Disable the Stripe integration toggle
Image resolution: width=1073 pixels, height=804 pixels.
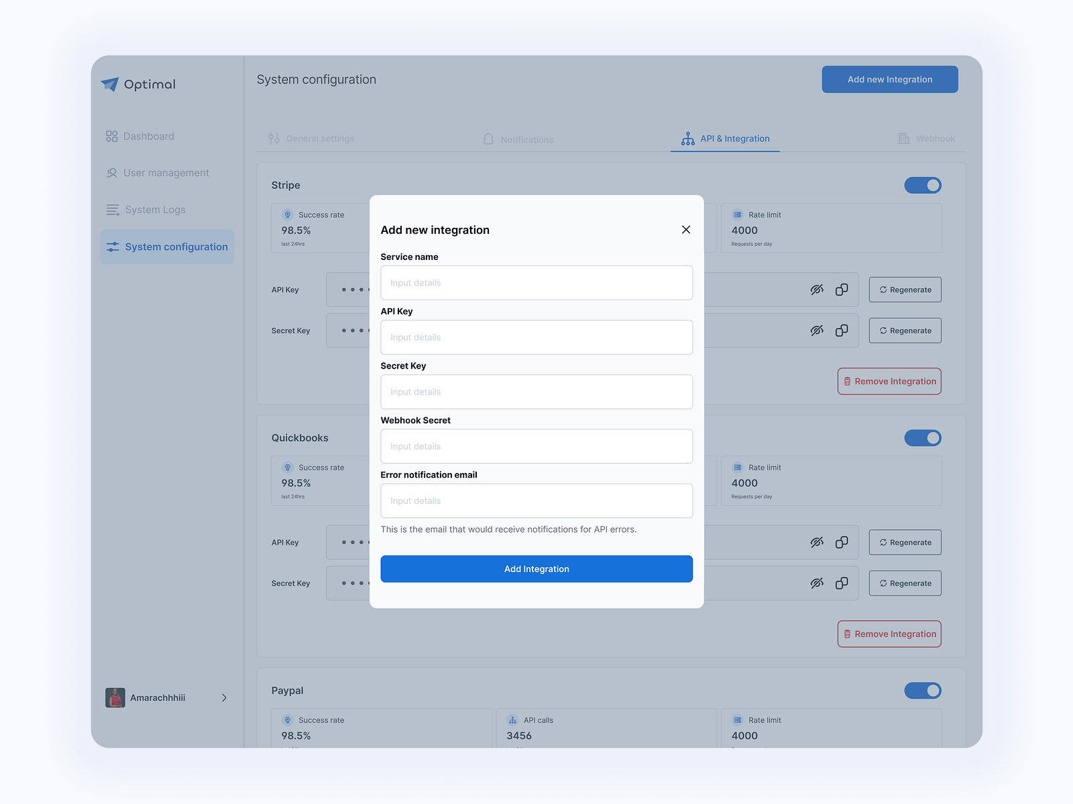click(923, 185)
